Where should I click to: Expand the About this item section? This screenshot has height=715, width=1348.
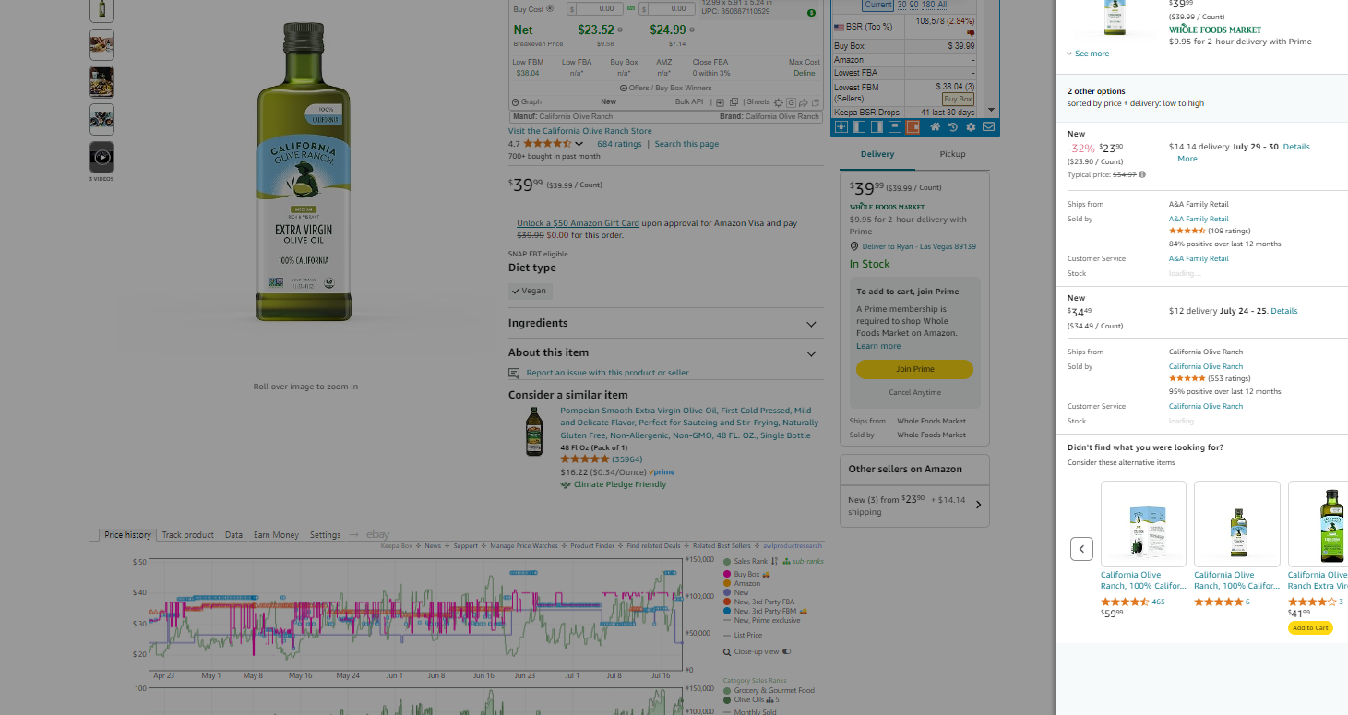[x=665, y=353]
